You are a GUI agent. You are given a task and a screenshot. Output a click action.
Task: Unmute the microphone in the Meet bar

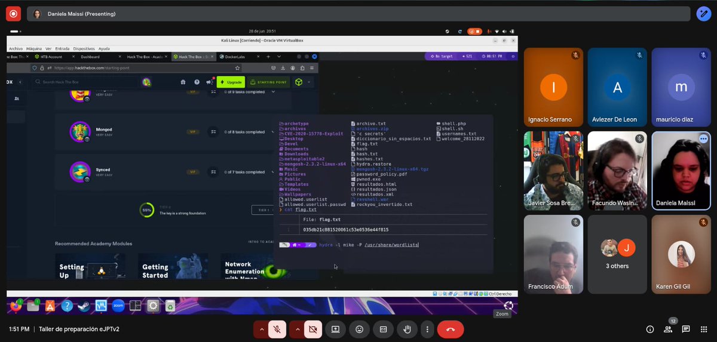pos(277,329)
